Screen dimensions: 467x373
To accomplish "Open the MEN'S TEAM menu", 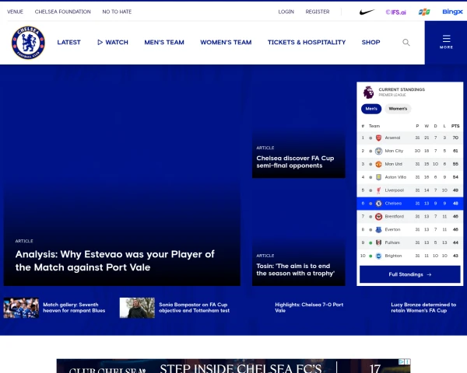I will click(164, 42).
